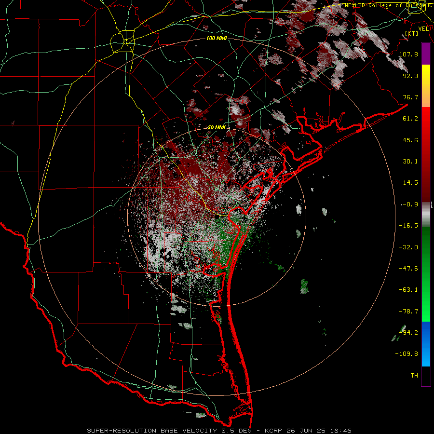The image size is (434, 434).
Task: Click the Super-Resolution Base Velocity caption
Action: pyautogui.click(x=219, y=431)
